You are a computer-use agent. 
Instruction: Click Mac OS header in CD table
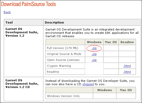126,90
